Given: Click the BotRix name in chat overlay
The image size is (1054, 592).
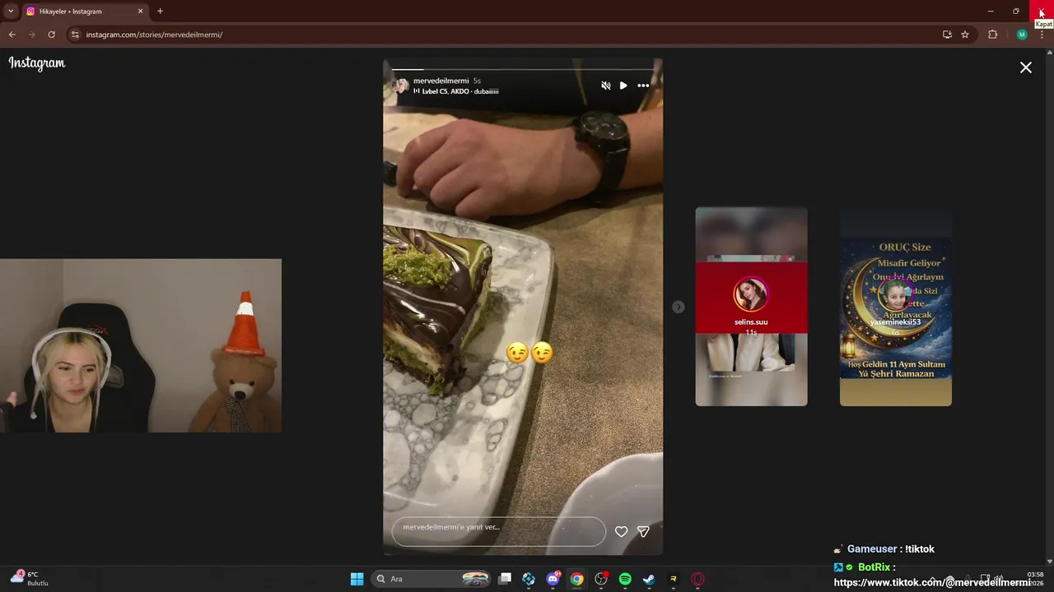Looking at the screenshot, I should (x=874, y=567).
